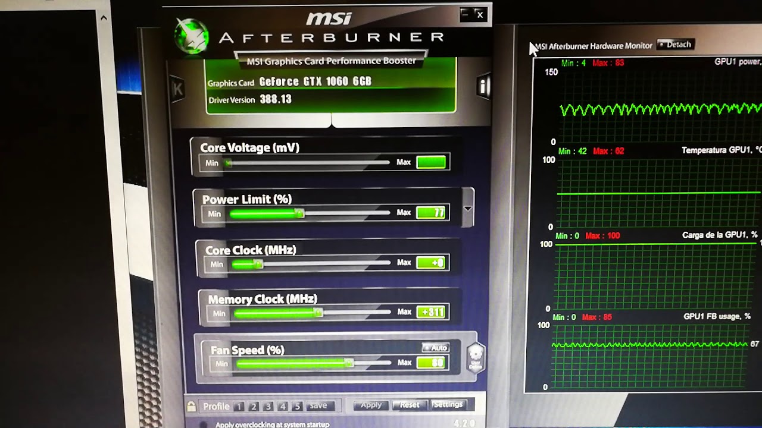
Task: Click the Core Voltage slider handle
Action: pyautogui.click(x=228, y=162)
